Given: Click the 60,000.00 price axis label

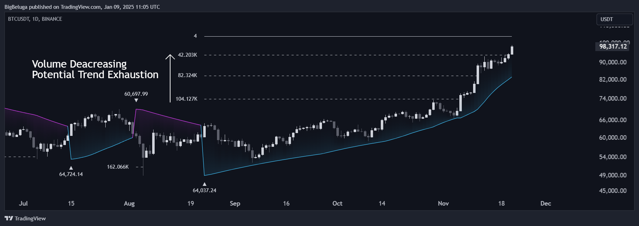Looking at the screenshot, I should tap(613, 138).
